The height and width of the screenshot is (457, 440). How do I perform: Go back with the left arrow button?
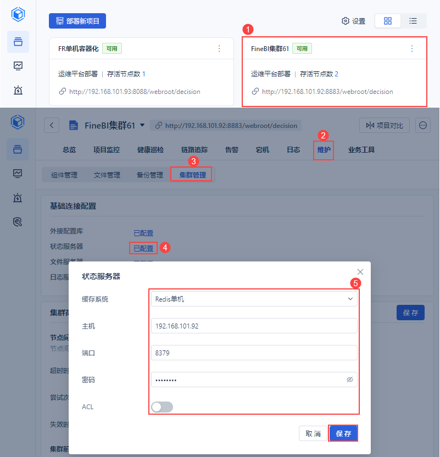[52, 125]
